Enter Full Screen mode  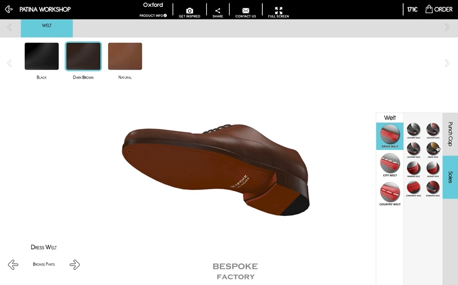click(279, 11)
